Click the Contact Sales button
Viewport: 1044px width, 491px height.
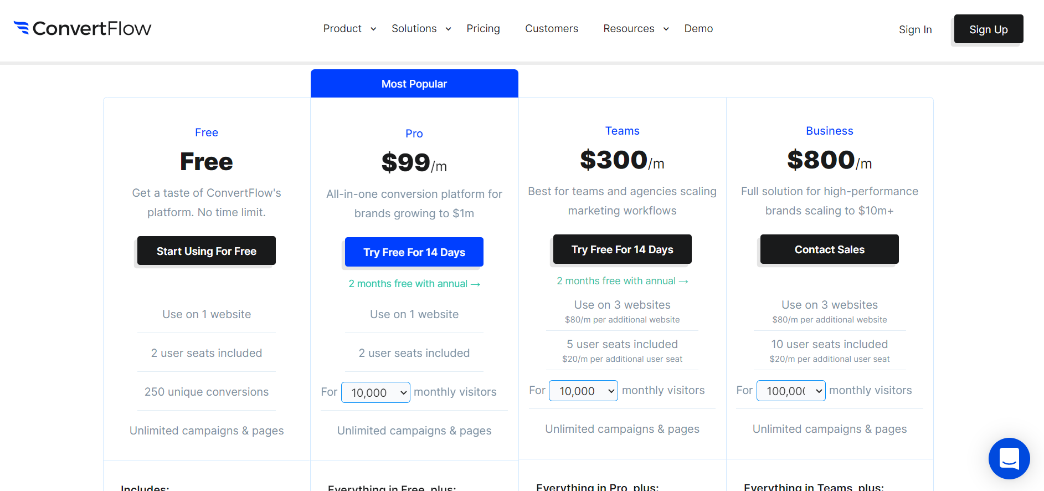[830, 249]
